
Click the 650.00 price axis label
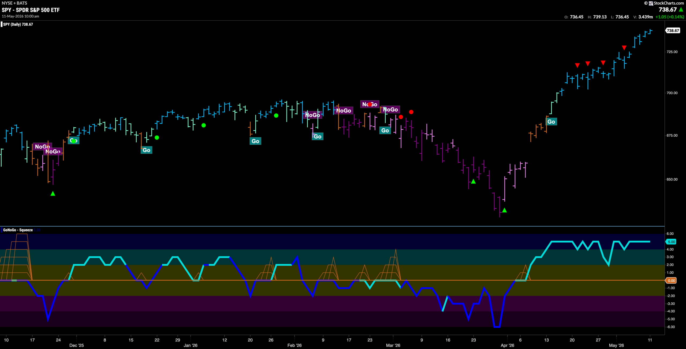[672, 179]
